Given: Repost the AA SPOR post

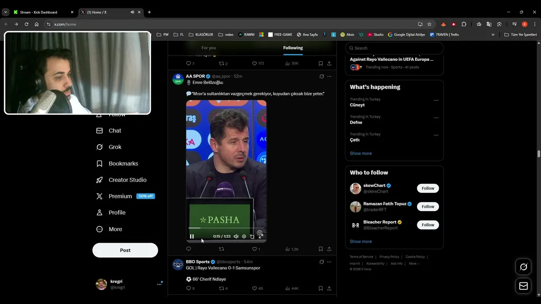Looking at the screenshot, I should [x=221, y=249].
